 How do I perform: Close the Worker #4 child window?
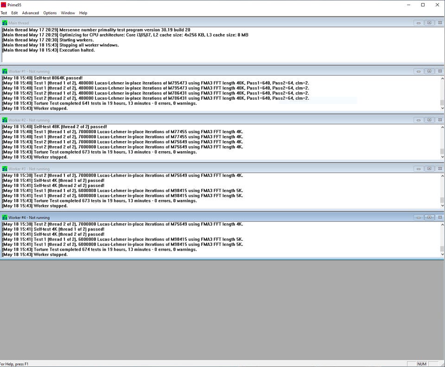click(439, 217)
